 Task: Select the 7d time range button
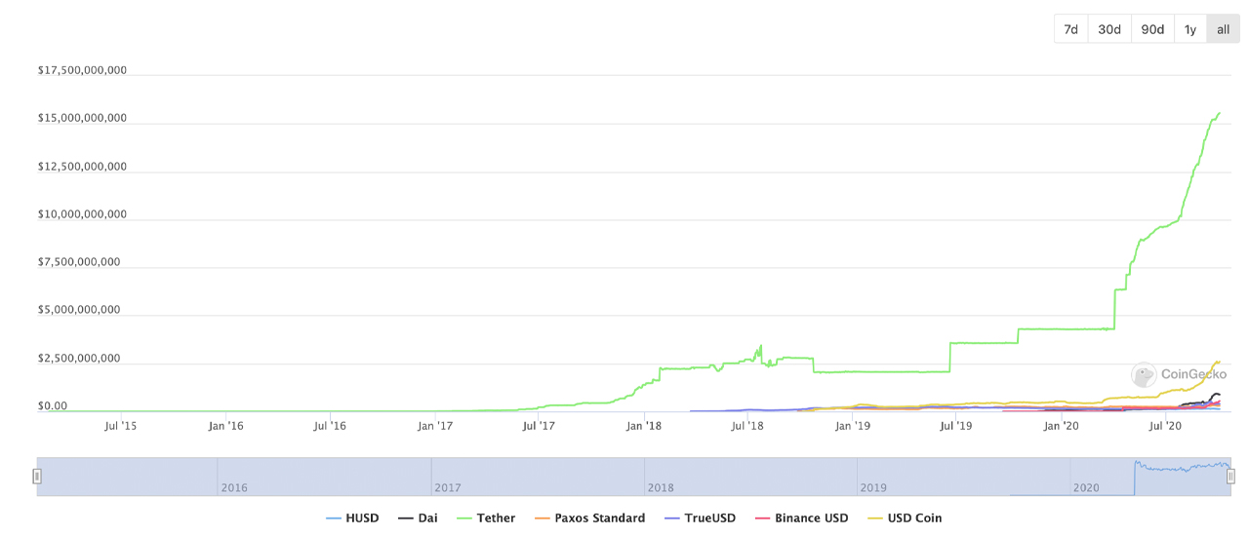(1070, 29)
